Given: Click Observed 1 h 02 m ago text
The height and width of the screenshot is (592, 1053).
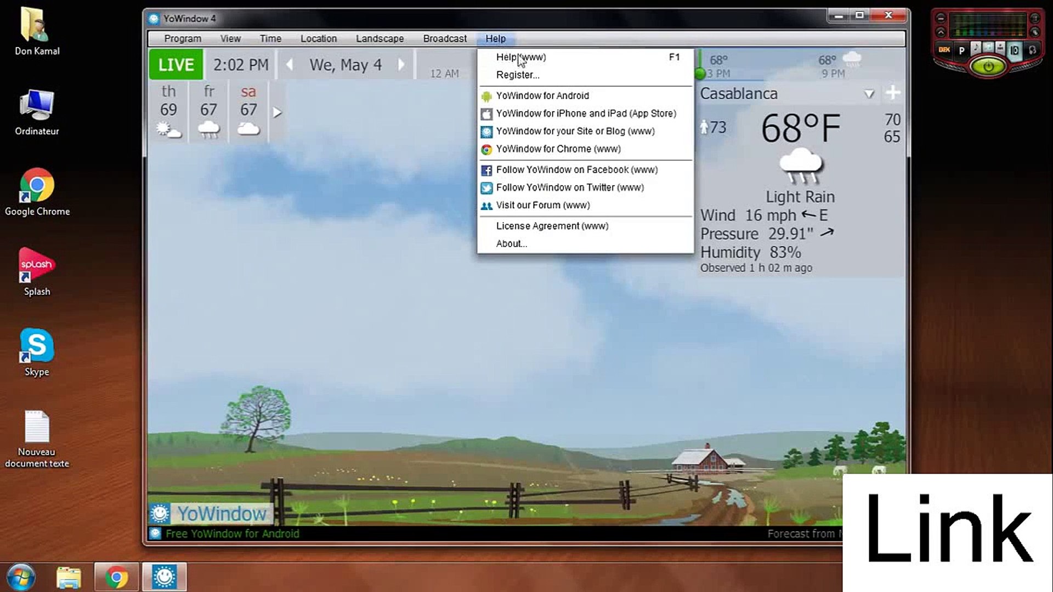Looking at the screenshot, I should tap(756, 268).
